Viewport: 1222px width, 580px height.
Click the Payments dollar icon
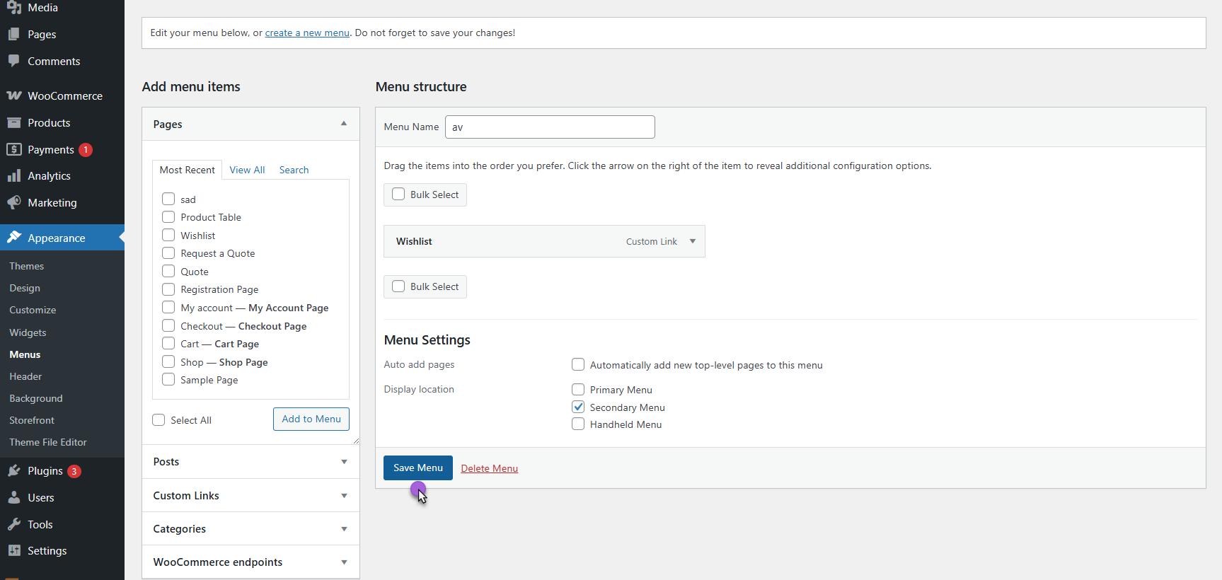(x=14, y=149)
